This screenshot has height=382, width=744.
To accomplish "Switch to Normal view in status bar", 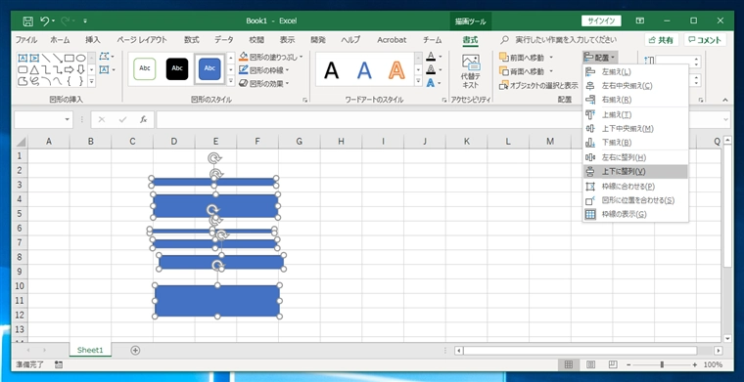I will (569, 364).
